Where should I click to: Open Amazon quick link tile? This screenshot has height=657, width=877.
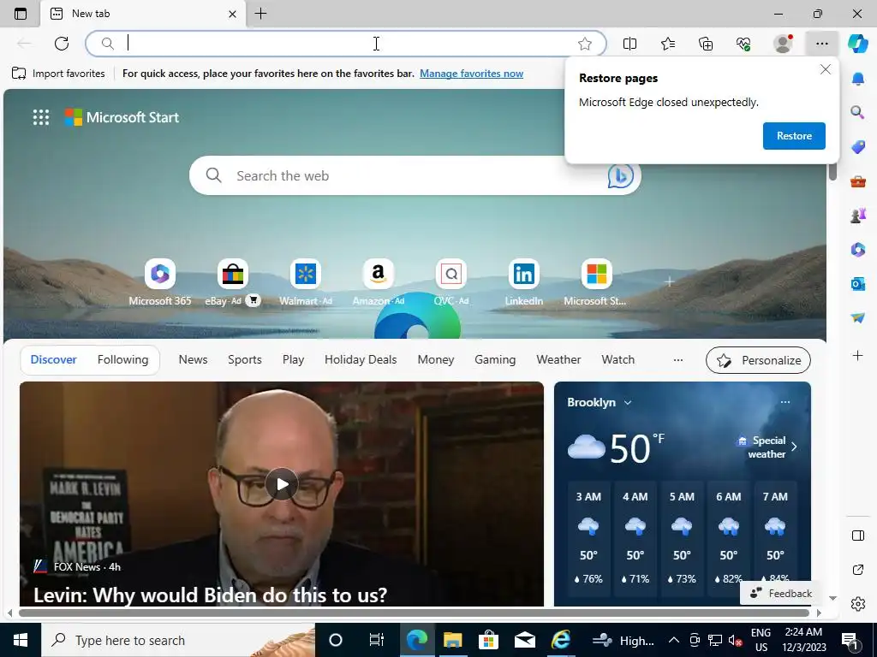tap(378, 282)
